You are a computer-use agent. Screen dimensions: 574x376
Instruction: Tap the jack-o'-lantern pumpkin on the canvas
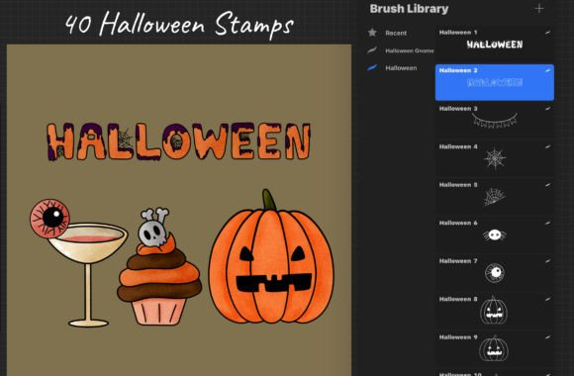[x=271, y=257]
